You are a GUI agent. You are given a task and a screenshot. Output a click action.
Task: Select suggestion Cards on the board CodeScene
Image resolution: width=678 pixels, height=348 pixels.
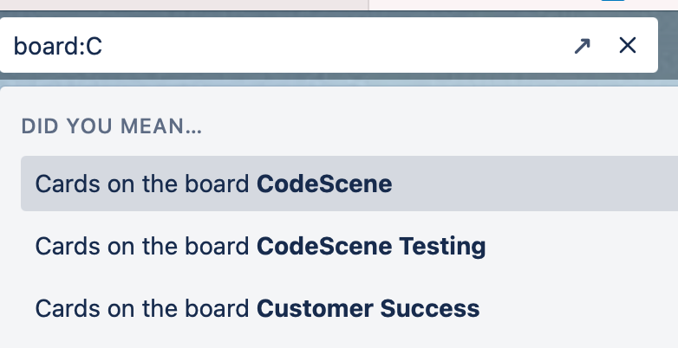click(x=213, y=184)
